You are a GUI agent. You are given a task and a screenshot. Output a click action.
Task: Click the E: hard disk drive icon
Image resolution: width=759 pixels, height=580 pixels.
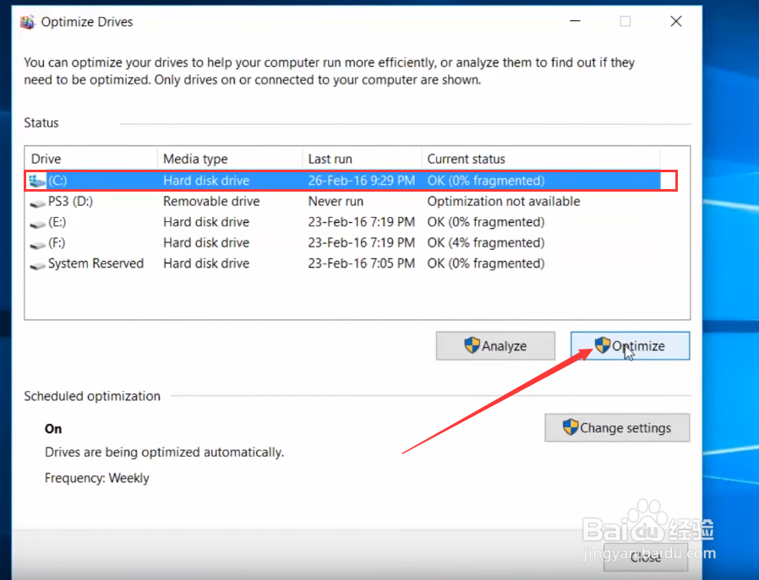(37, 221)
